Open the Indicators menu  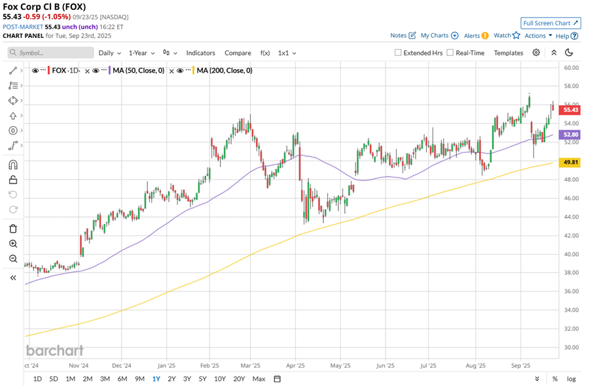point(200,53)
